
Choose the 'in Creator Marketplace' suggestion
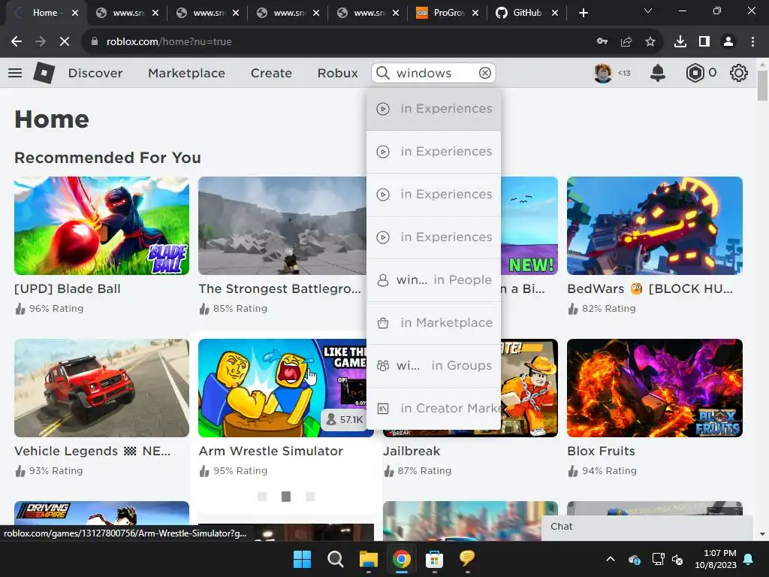click(x=433, y=408)
